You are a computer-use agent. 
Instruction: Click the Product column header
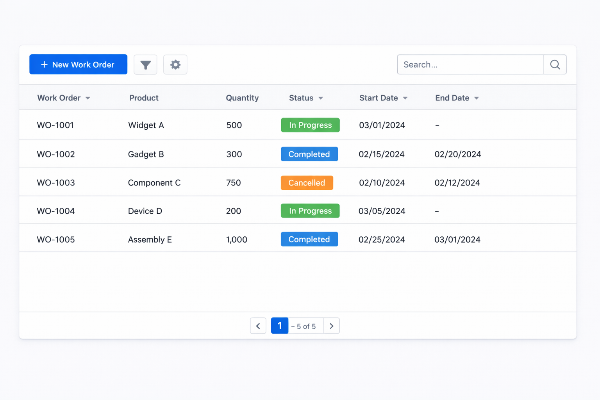[x=144, y=98]
